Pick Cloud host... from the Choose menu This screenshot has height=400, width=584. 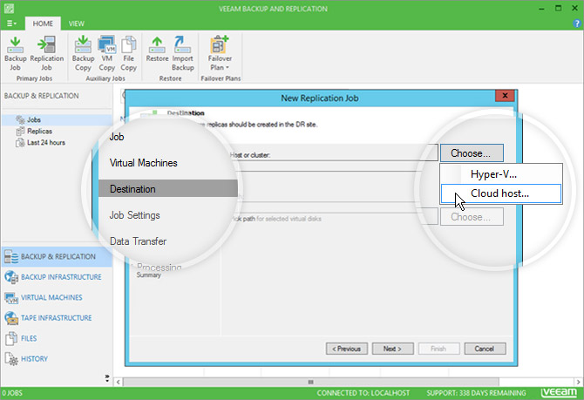click(x=501, y=193)
